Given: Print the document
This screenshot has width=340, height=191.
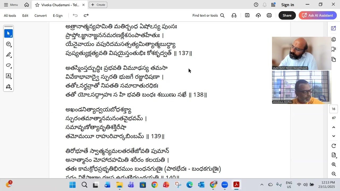Looking at the screenshot, I should coord(269,15).
